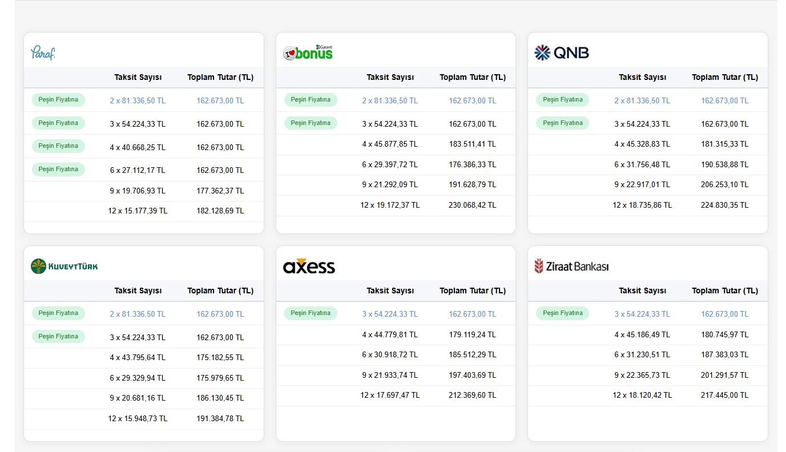Click Ziraat total 217.445,00 TL
Image resolution: width=786 pixels, height=452 pixels.
(x=724, y=395)
